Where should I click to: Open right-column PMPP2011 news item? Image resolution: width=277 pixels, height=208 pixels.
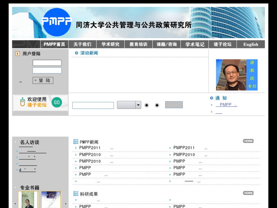[x=190, y=148]
